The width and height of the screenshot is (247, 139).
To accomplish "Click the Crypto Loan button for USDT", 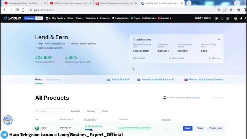I will (215, 128).
